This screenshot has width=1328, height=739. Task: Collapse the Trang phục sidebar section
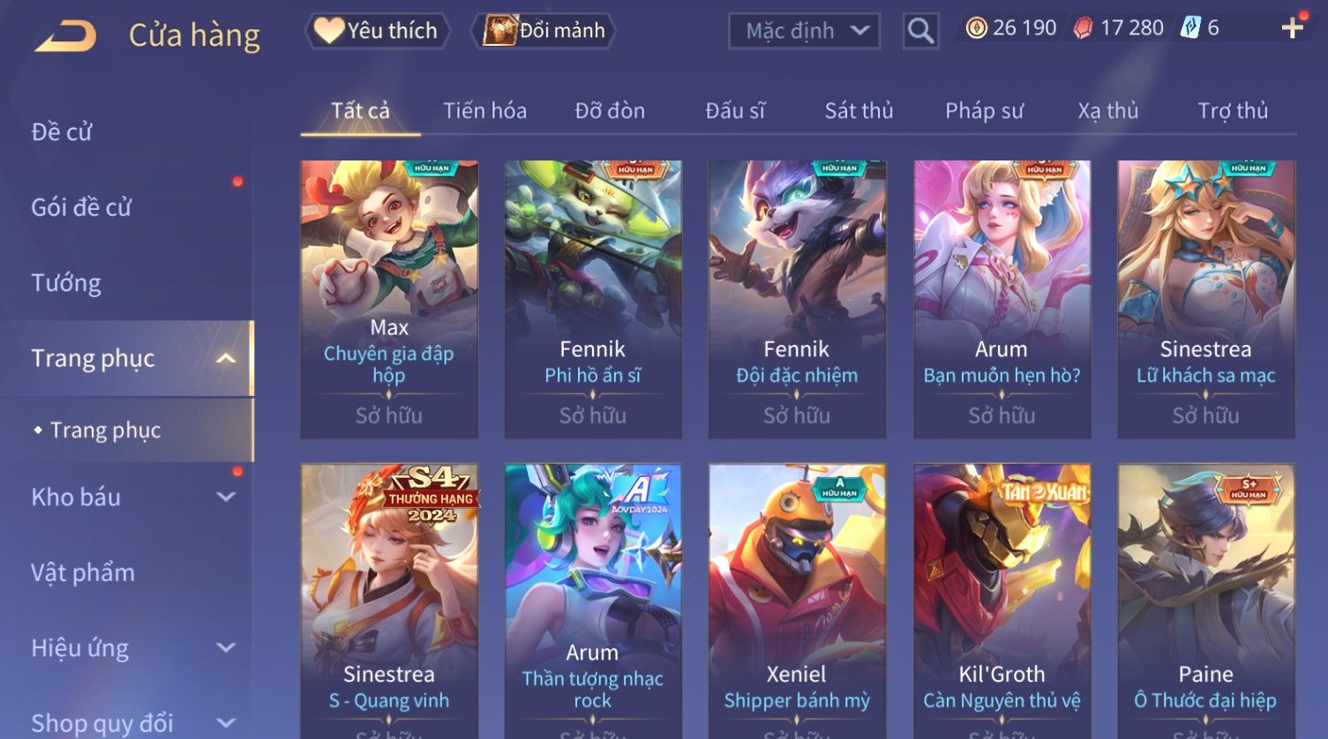click(x=226, y=358)
